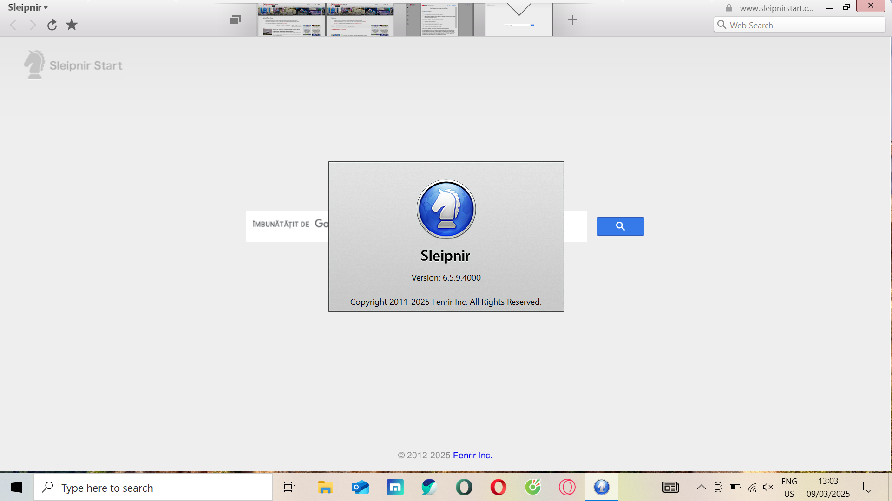The width and height of the screenshot is (892, 501).
Task: Switch to the second tab thumbnail
Action: click(x=360, y=19)
